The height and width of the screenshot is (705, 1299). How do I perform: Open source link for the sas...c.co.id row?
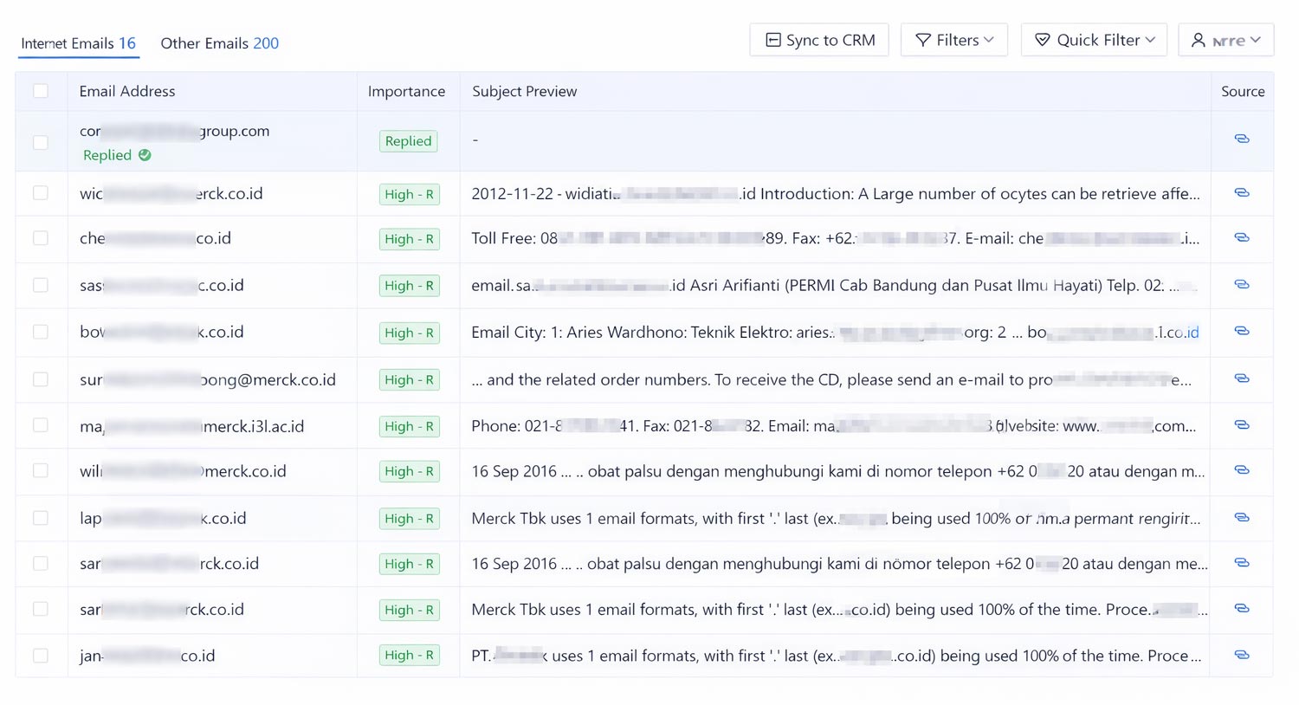click(1242, 284)
